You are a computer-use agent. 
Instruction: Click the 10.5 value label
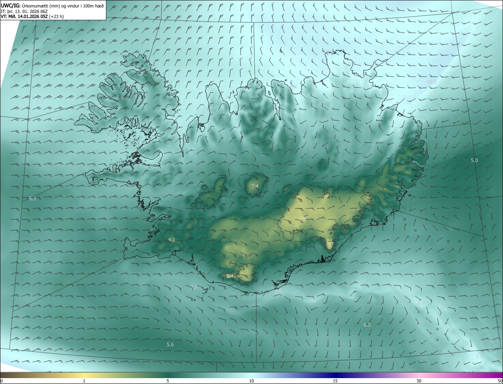431,82
